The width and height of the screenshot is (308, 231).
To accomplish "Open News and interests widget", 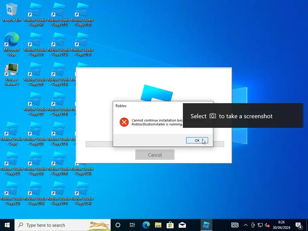I will click(x=235, y=225).
